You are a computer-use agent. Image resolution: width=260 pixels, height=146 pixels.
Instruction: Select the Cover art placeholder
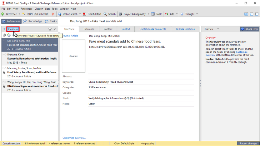[x=74, y=56]
